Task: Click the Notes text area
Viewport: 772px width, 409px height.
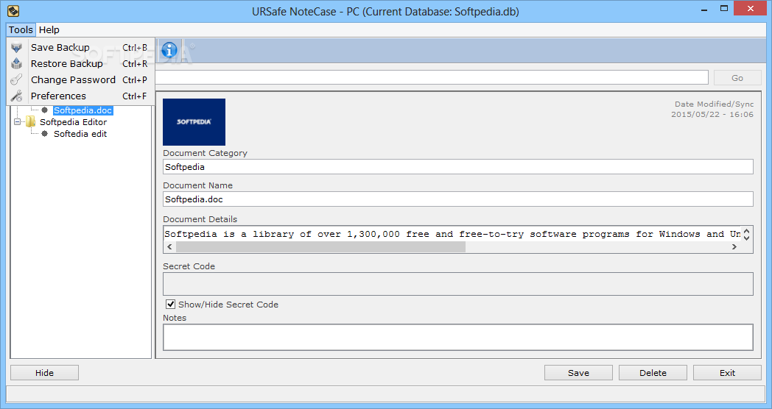Action: [458, 337]
